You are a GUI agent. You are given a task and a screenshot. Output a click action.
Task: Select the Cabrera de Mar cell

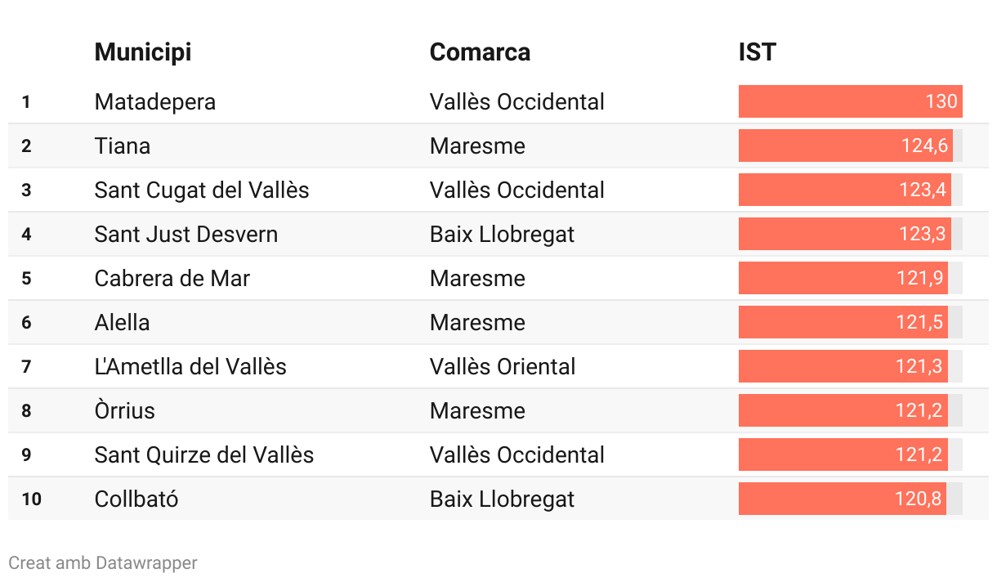pyautogui.click(x=172, y=279)
